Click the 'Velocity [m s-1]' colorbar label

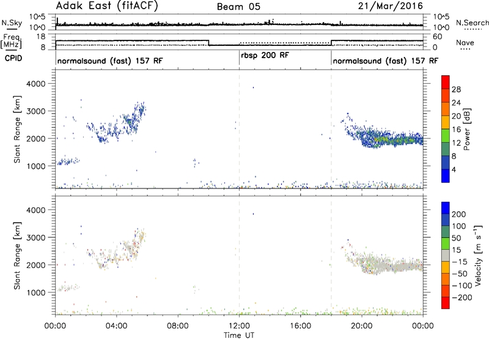pos(478,256)
